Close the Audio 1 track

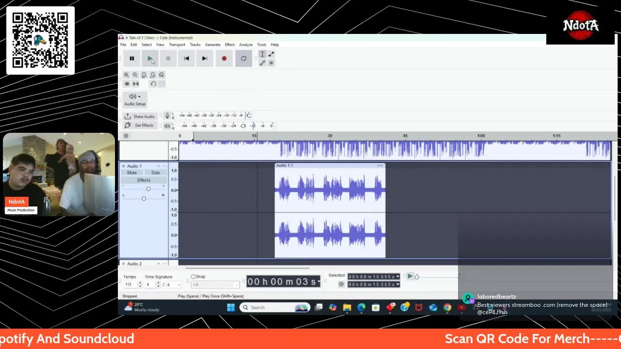[123, 166]
